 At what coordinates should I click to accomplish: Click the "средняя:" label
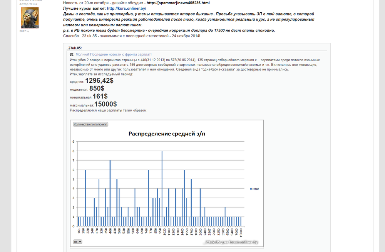(x=77, y=82)
